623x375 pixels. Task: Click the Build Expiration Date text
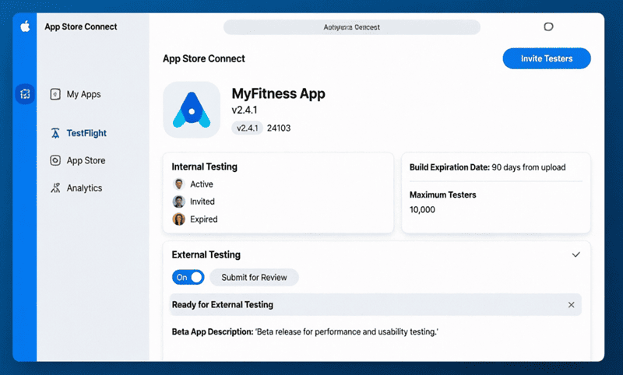tap(487, 167)
